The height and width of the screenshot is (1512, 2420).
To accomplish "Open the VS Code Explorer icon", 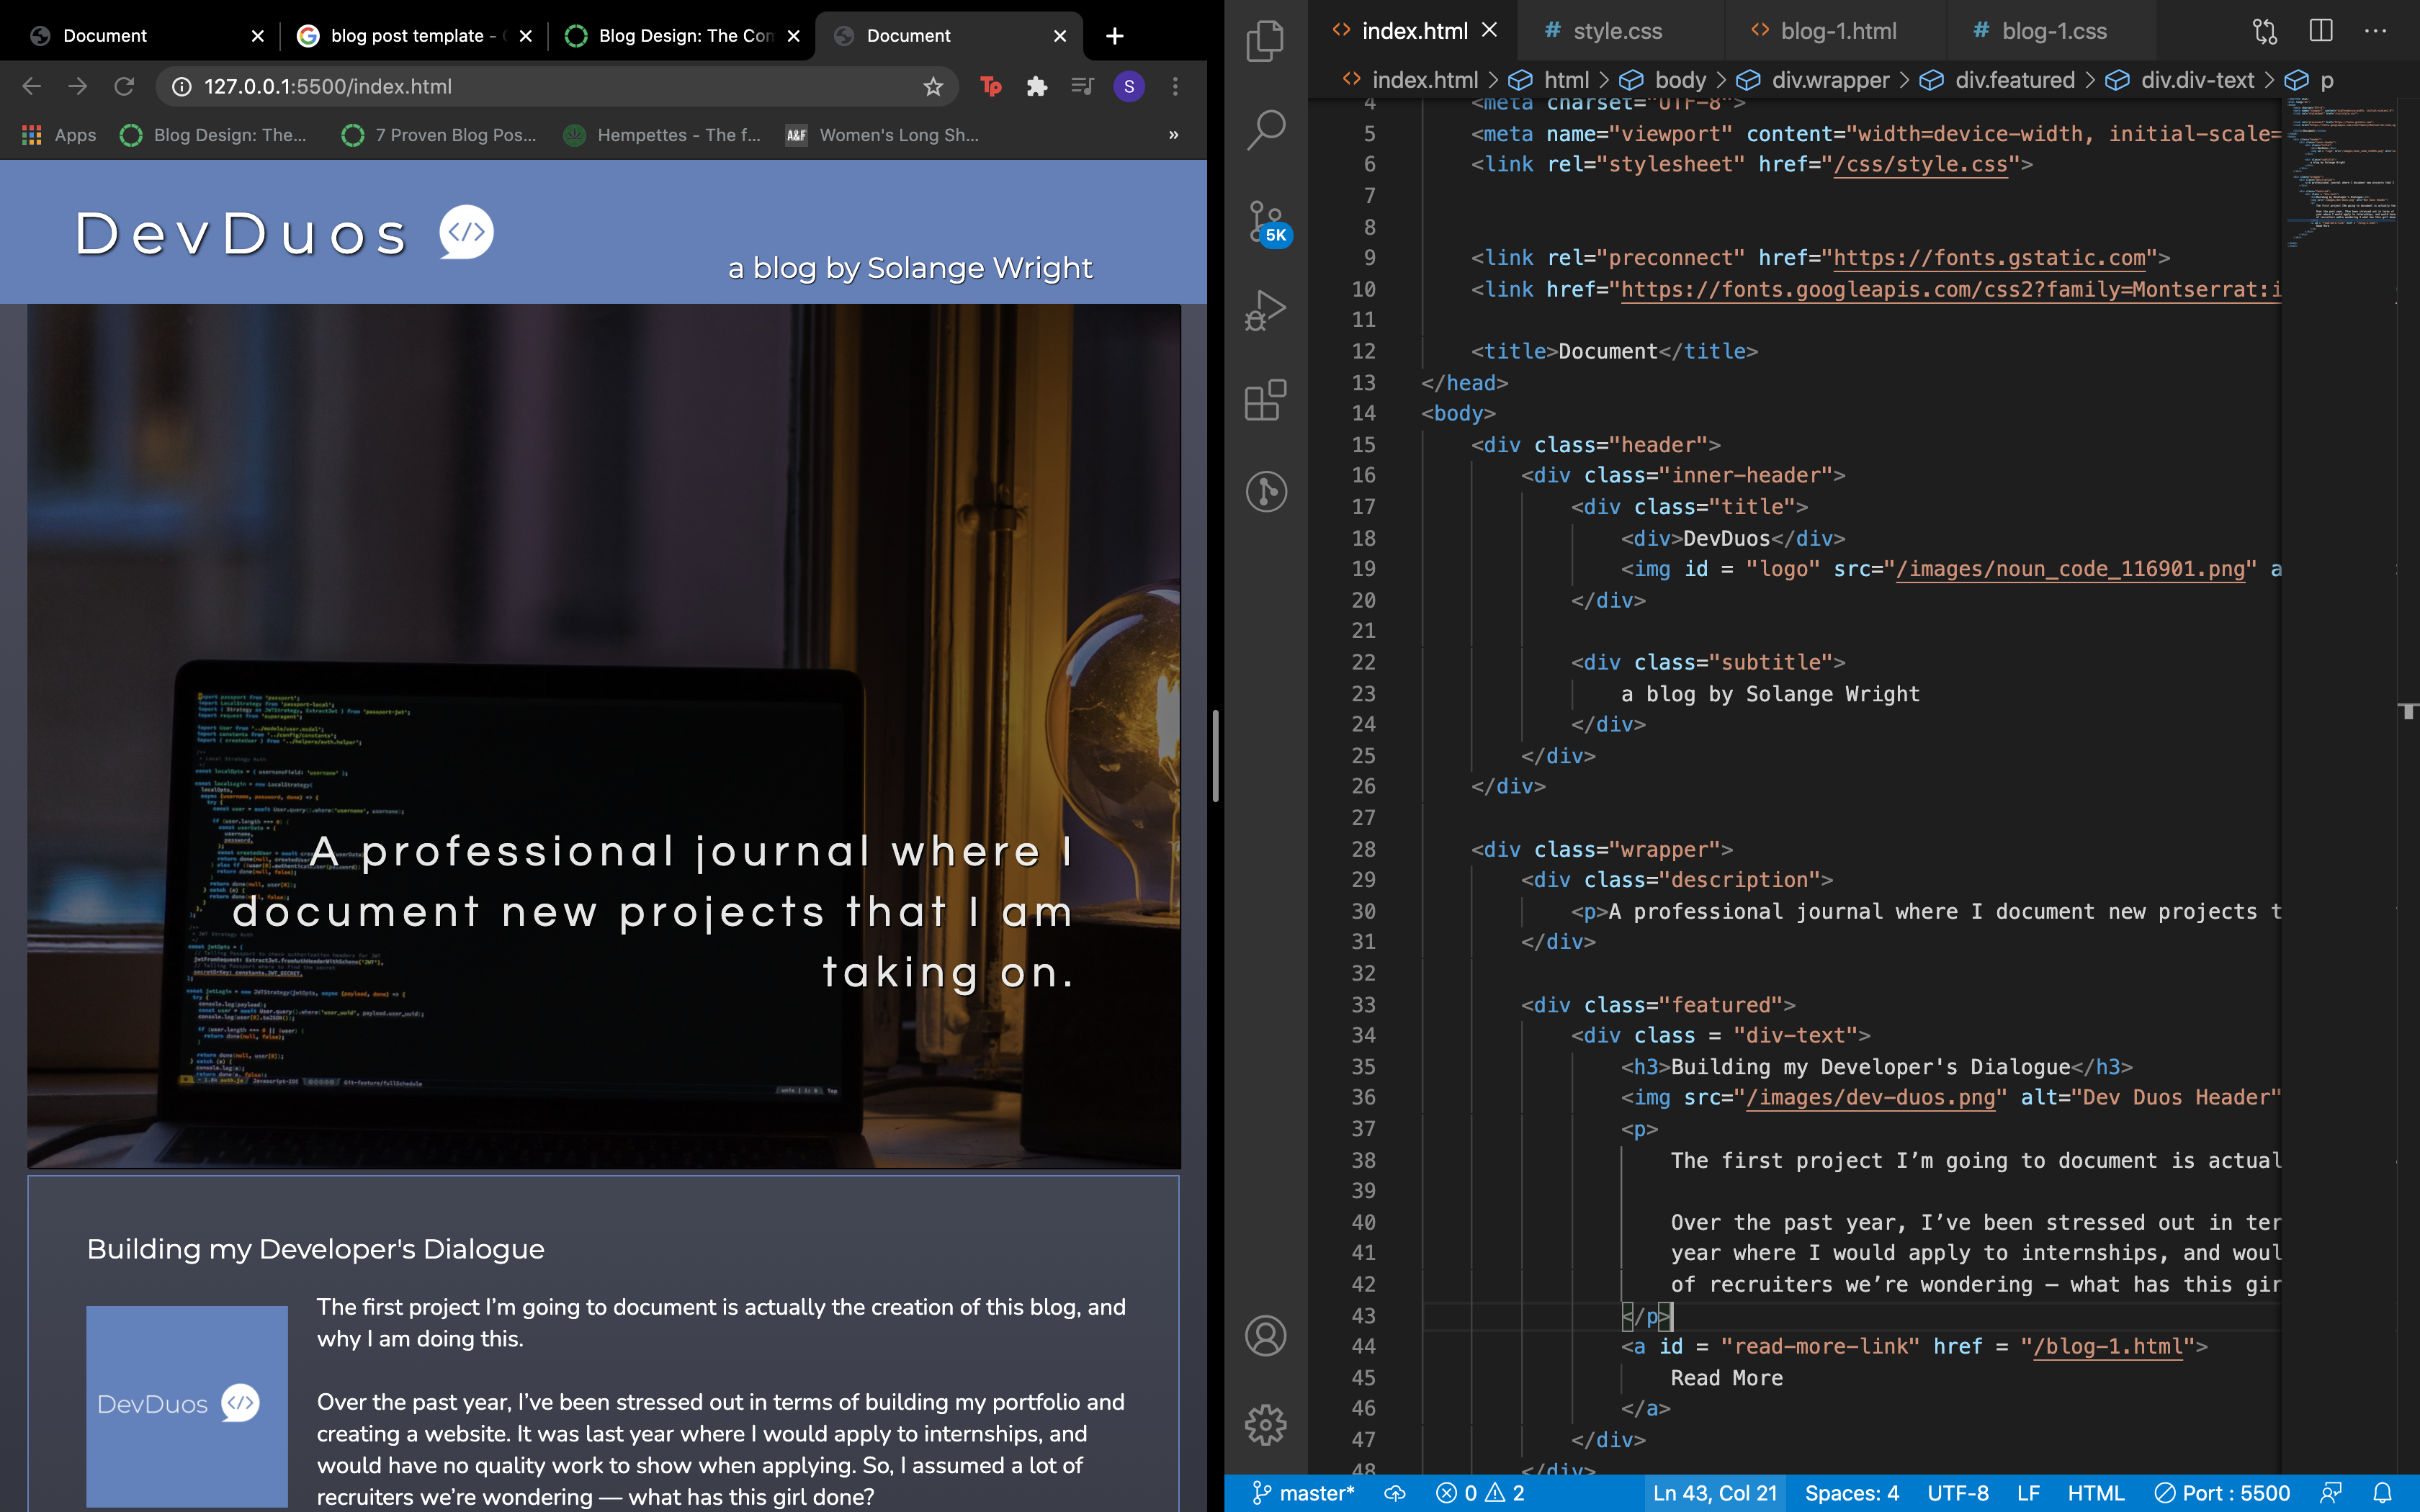I will (x=1266, y=41).
